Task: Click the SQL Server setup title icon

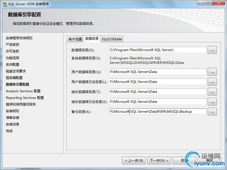Action: click(4, 4)
